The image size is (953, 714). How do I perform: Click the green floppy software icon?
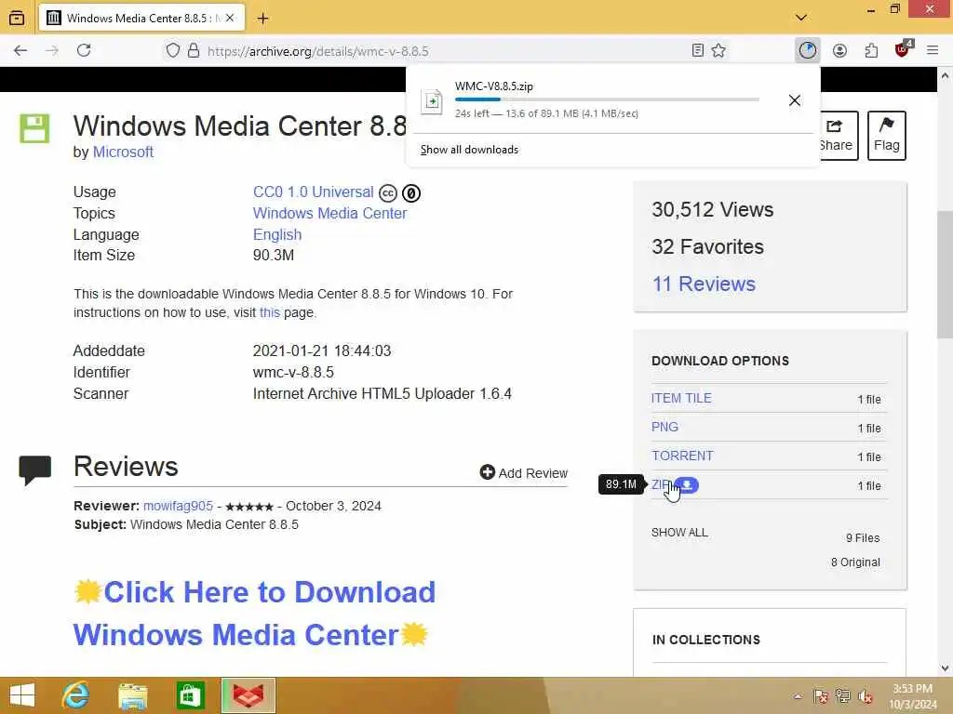pos(34,128)
